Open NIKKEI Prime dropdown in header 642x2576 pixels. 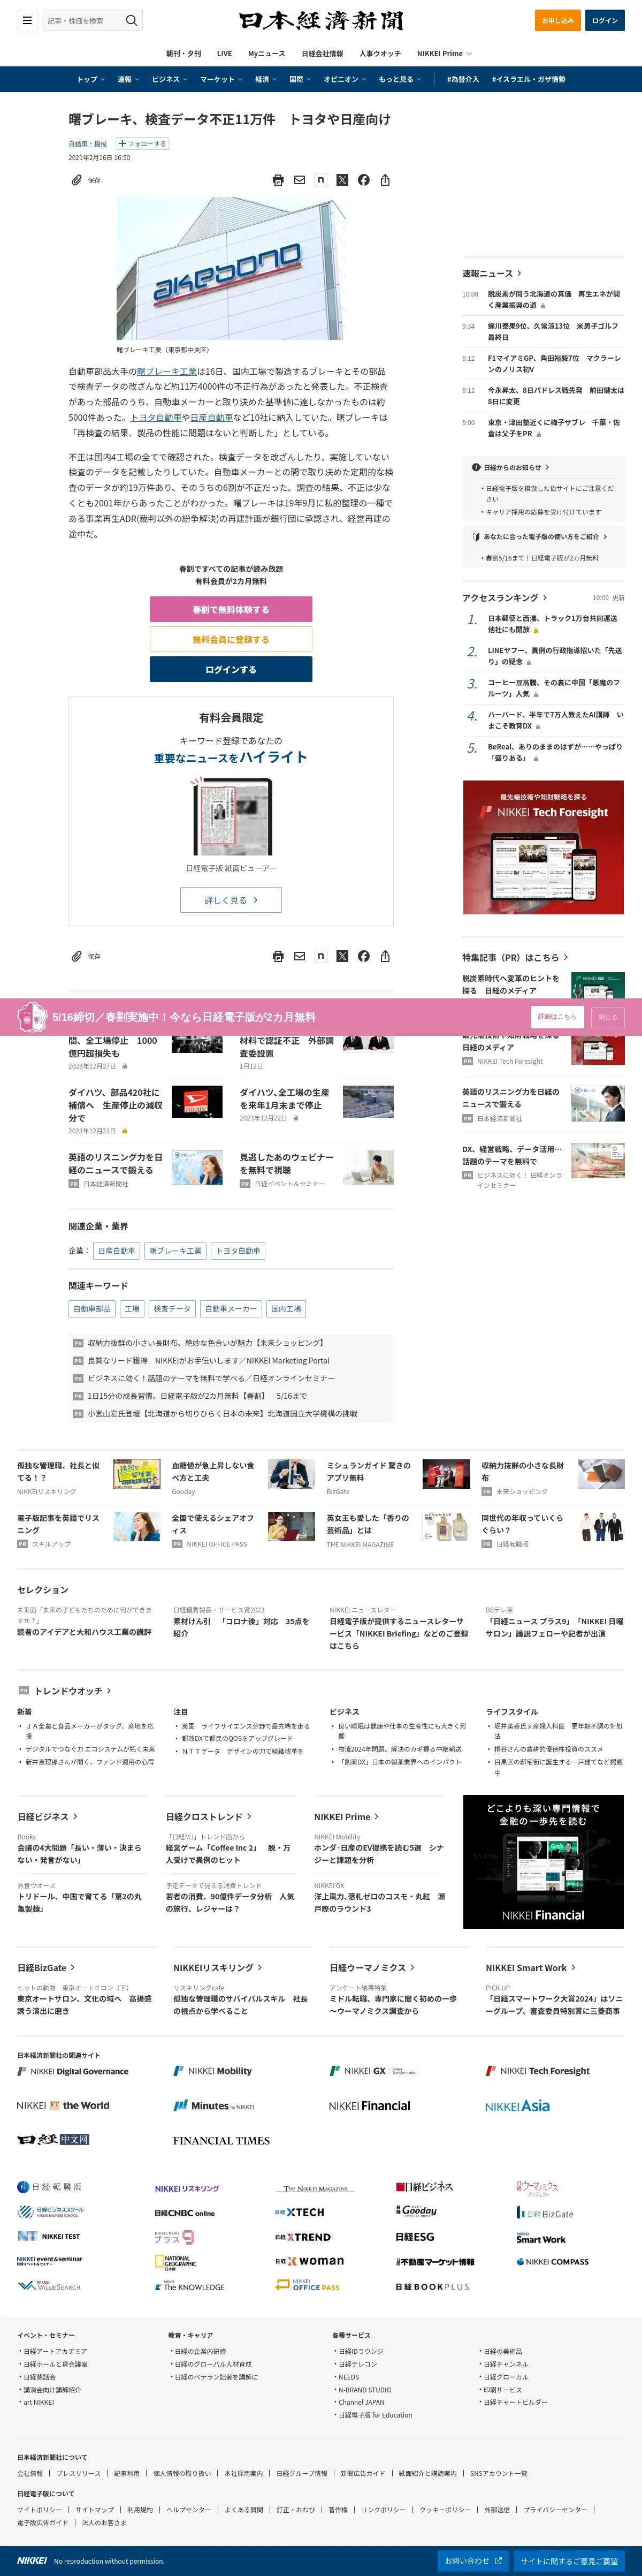click(x=444, y=53)
